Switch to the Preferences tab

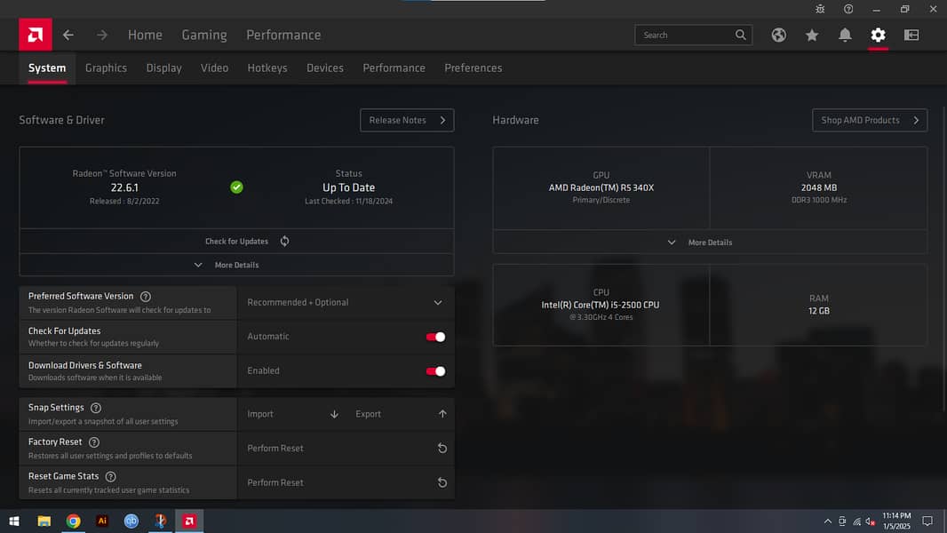(x=473, y=68)
